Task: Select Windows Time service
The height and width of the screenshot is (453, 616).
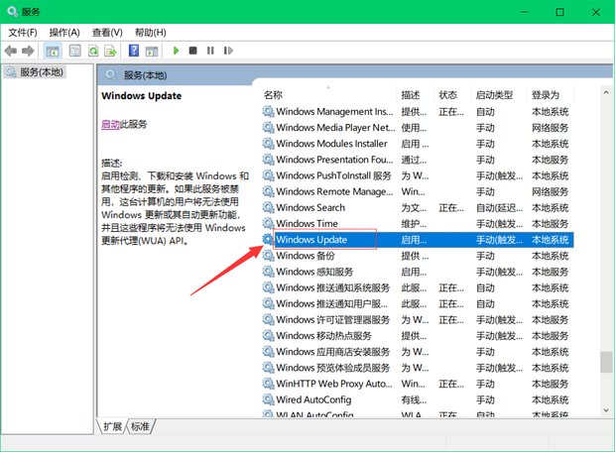Action: (x=418, y=224)
